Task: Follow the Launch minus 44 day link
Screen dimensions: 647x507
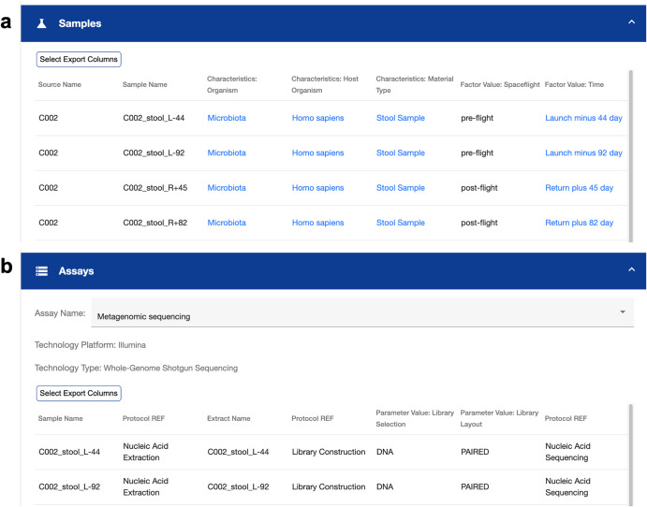Action: (x=583, y=118)
